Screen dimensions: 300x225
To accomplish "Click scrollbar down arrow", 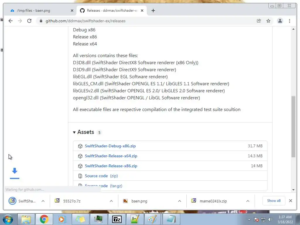I will (x=293, y=190).
